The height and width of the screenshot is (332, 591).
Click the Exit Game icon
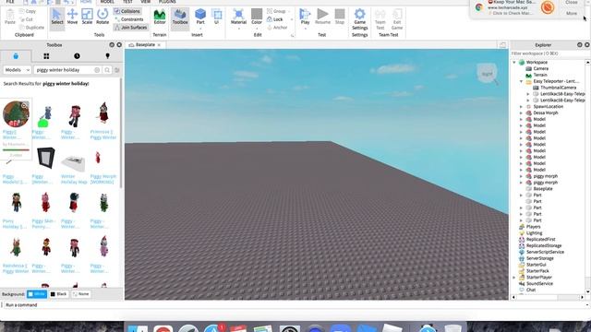(397, 15)
